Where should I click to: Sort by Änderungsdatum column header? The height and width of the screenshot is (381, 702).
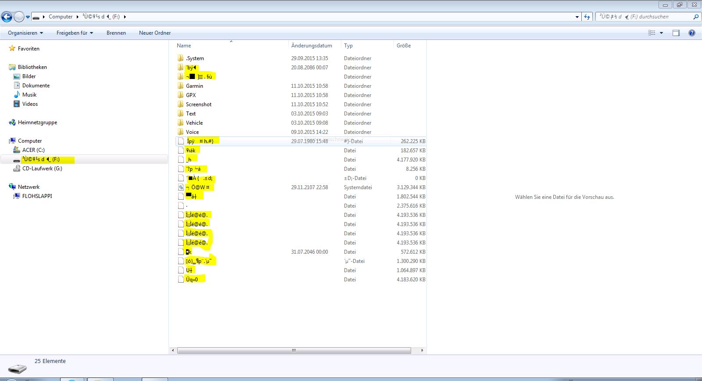312,46
